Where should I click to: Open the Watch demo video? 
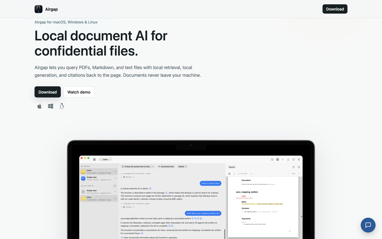point(79,92)
